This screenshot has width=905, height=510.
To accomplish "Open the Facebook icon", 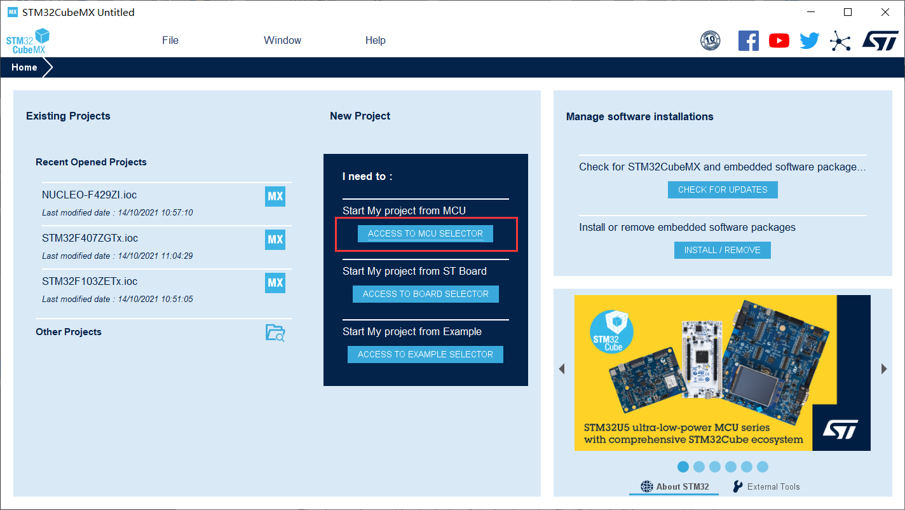I will pyautogui.click(x=749, y=41).
